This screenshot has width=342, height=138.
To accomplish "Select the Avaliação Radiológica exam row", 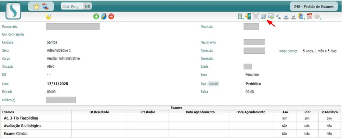I will (171, 126).
